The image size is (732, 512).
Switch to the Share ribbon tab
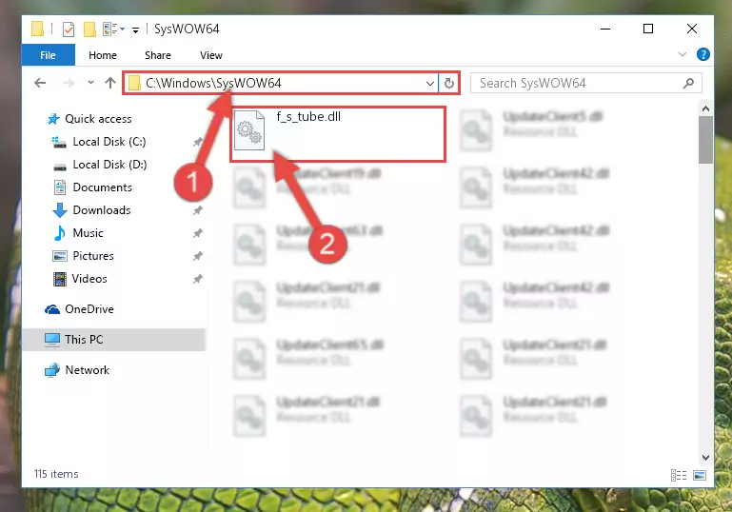(158, 55)
